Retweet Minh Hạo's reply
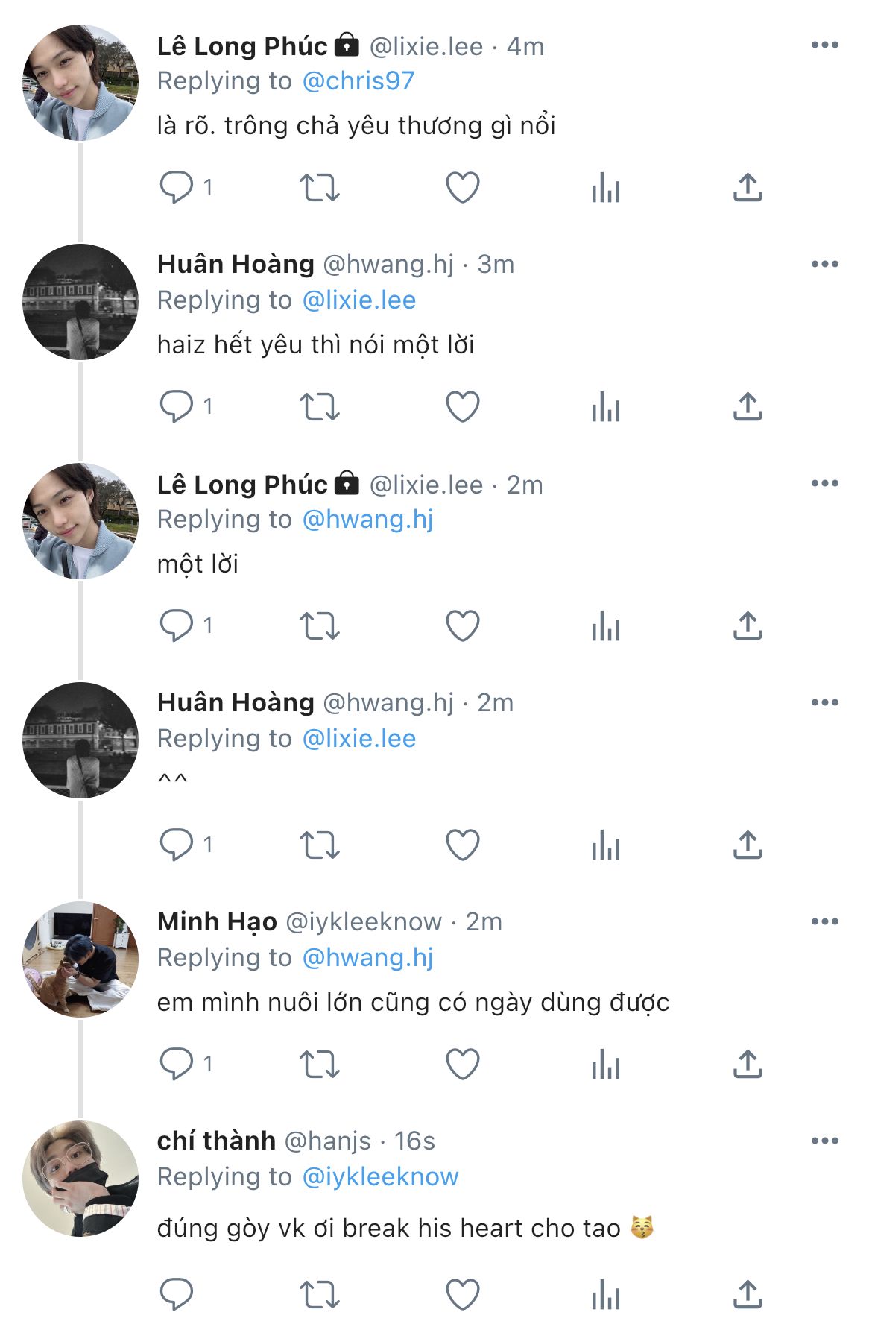 (319, 1064)
